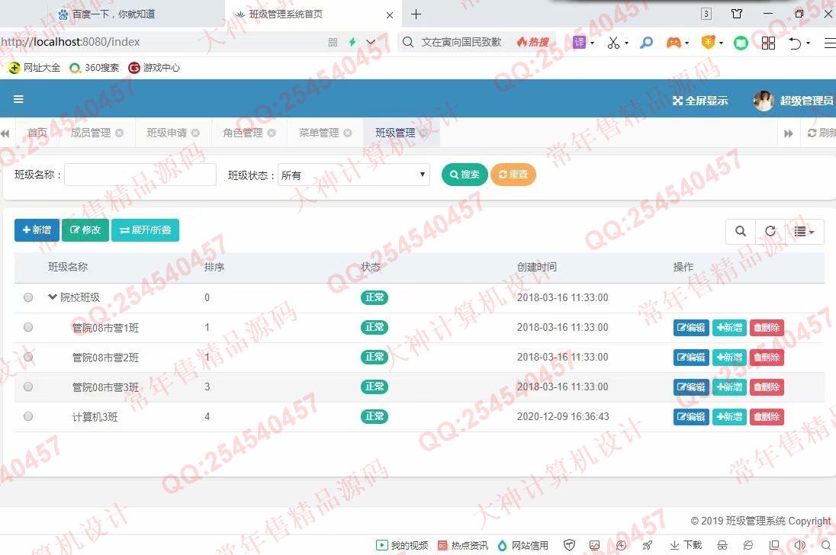Viewport: 836px width, 555px height.
Task: Click the browser game controller icon
Action: [674, 43]
